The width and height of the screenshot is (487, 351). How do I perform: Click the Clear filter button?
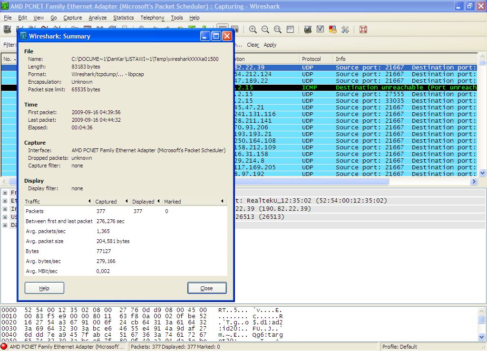(x=253, y=45)
